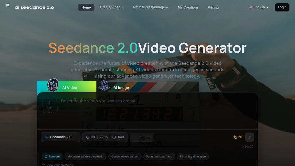The image size is (295, 166).
Task: Select the Mountain sunrise cinematic suggestion
Action: (x=85, y=156)
